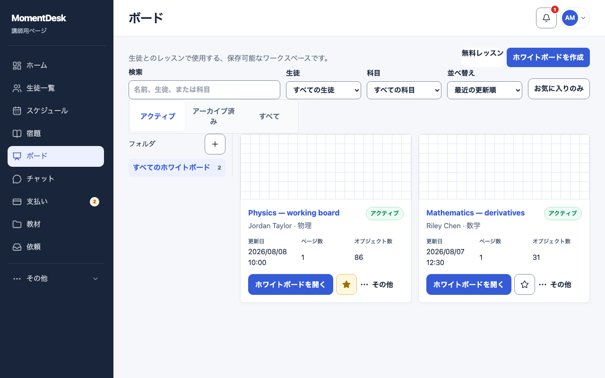Click Riley Chen · 数学 text
This screenshot has height=378, width=605.
(453, 226)
